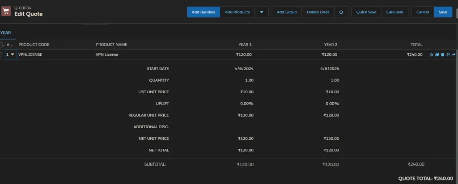Click the Year 2 quantity value 1.00
This screenshot has width=458, height=184.
coord(335,80)
